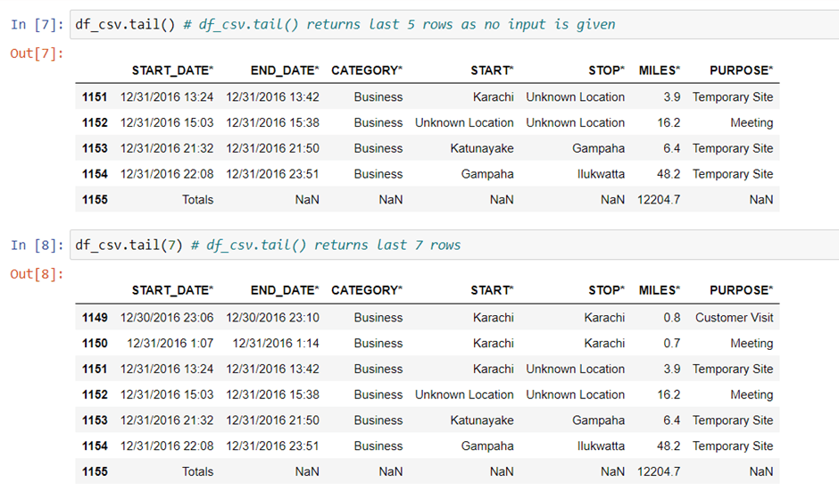Click 12/31/2016 13:24 start date in Out[7]
Image resolution: width=839 pixels, height=491 pixels.
[167, 97]
